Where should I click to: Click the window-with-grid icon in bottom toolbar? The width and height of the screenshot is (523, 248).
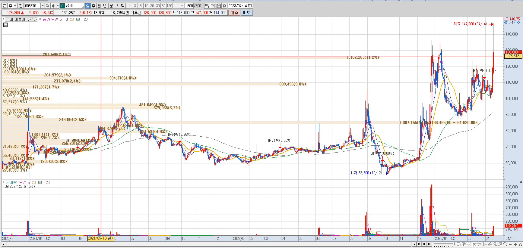[x=459, y=244]
